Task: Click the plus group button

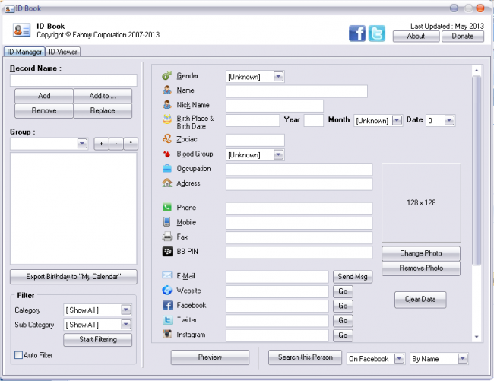Action: click(101, 144)
